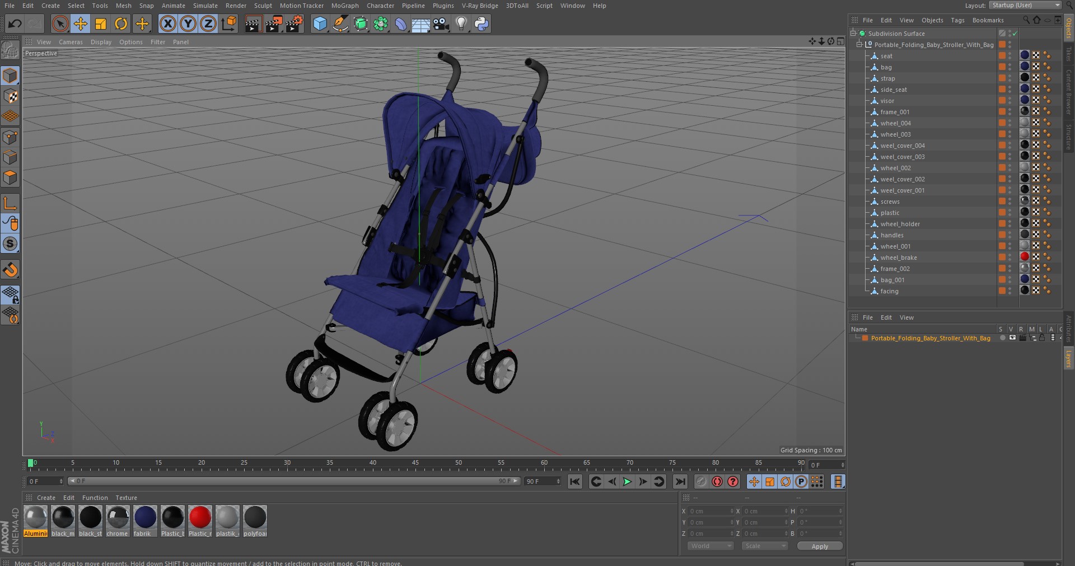The image size is (1075, 566).
Task: Switch to Edges mode
Action: [x=10, y=157]
